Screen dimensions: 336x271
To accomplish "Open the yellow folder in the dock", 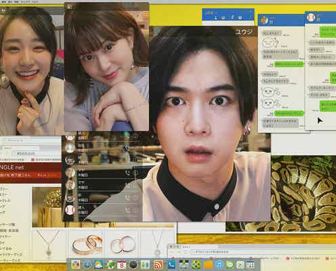I will click(x=208, y=264).
